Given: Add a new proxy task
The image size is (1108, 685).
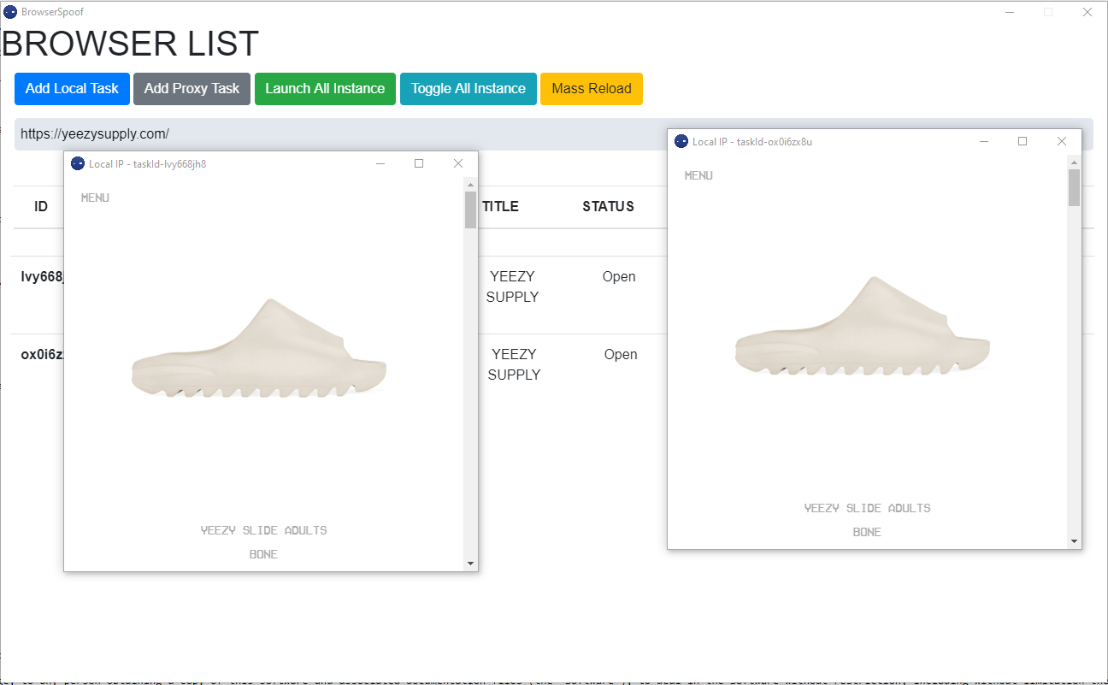Looking at the screenshot, I should tap(192, 89).
